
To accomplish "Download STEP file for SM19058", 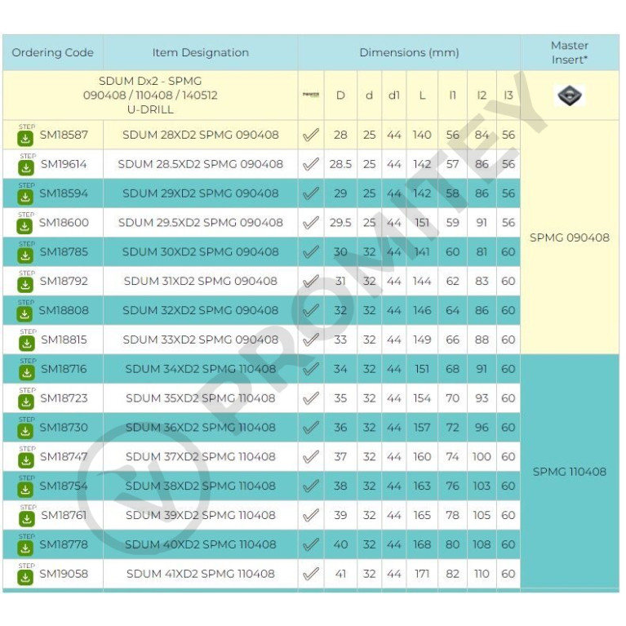I will [x=25, y=577].
